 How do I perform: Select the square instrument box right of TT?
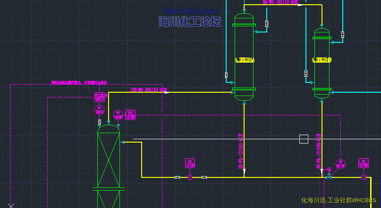tap(131, 114)
